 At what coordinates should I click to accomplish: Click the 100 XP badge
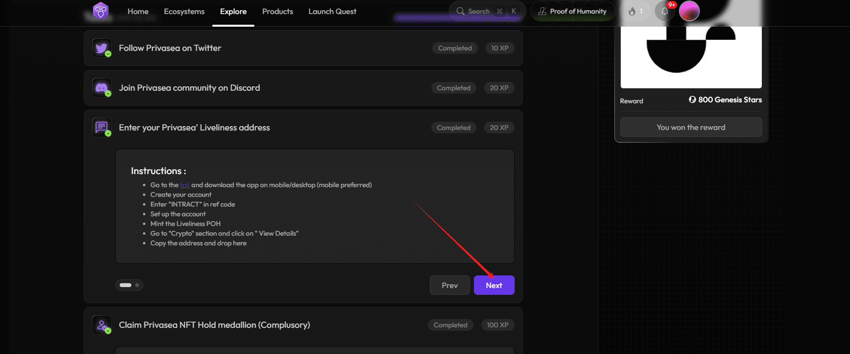click(498, 325)
